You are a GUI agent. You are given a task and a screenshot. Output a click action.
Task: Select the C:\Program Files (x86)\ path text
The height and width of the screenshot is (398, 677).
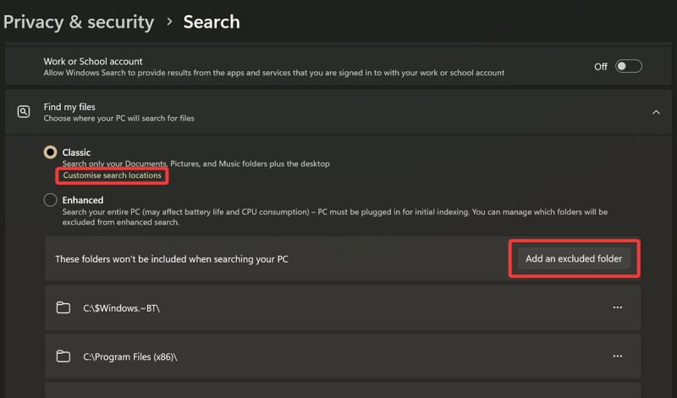[x=129, y=357]
